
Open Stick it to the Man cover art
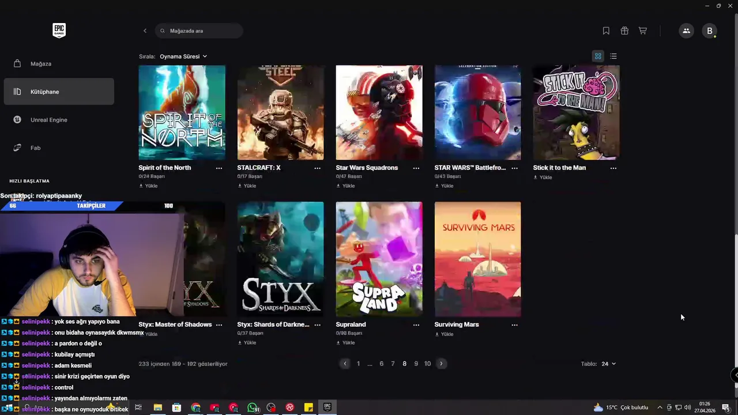(577, 112)
